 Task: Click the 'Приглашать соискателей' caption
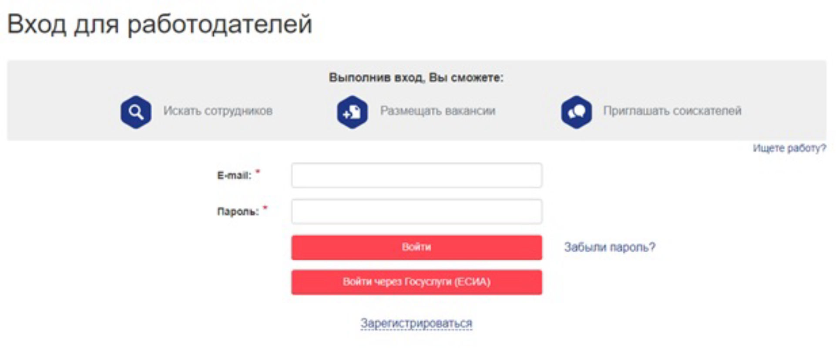click(x=672, y=111)
